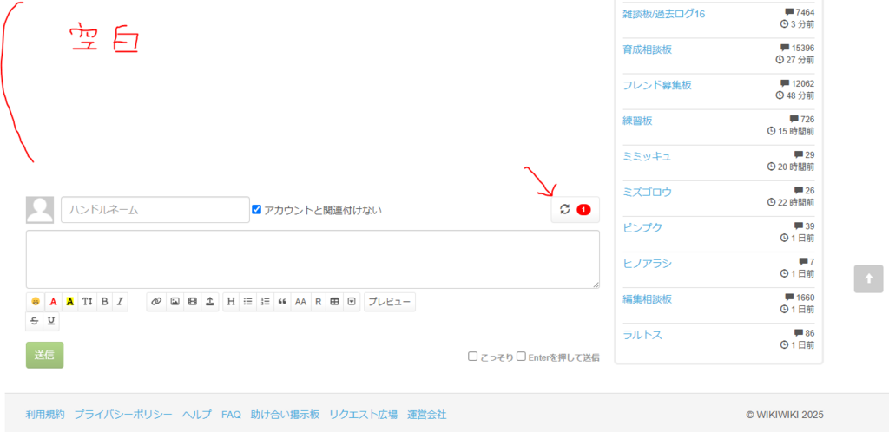Insert an image using the picture icon
This screenshot has height=432, width=889.
point(175,302)
